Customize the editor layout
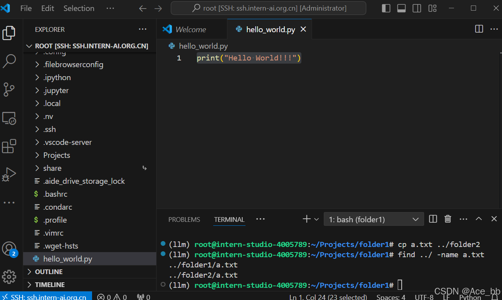The height and width of the screenshot is (300, 502). [x=432, y=8]
